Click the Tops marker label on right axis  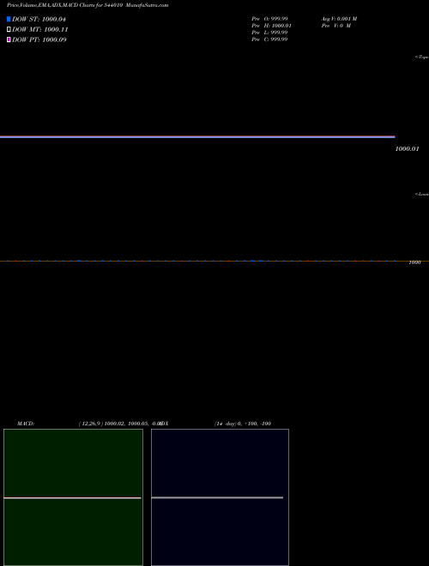tap(421, 57)
